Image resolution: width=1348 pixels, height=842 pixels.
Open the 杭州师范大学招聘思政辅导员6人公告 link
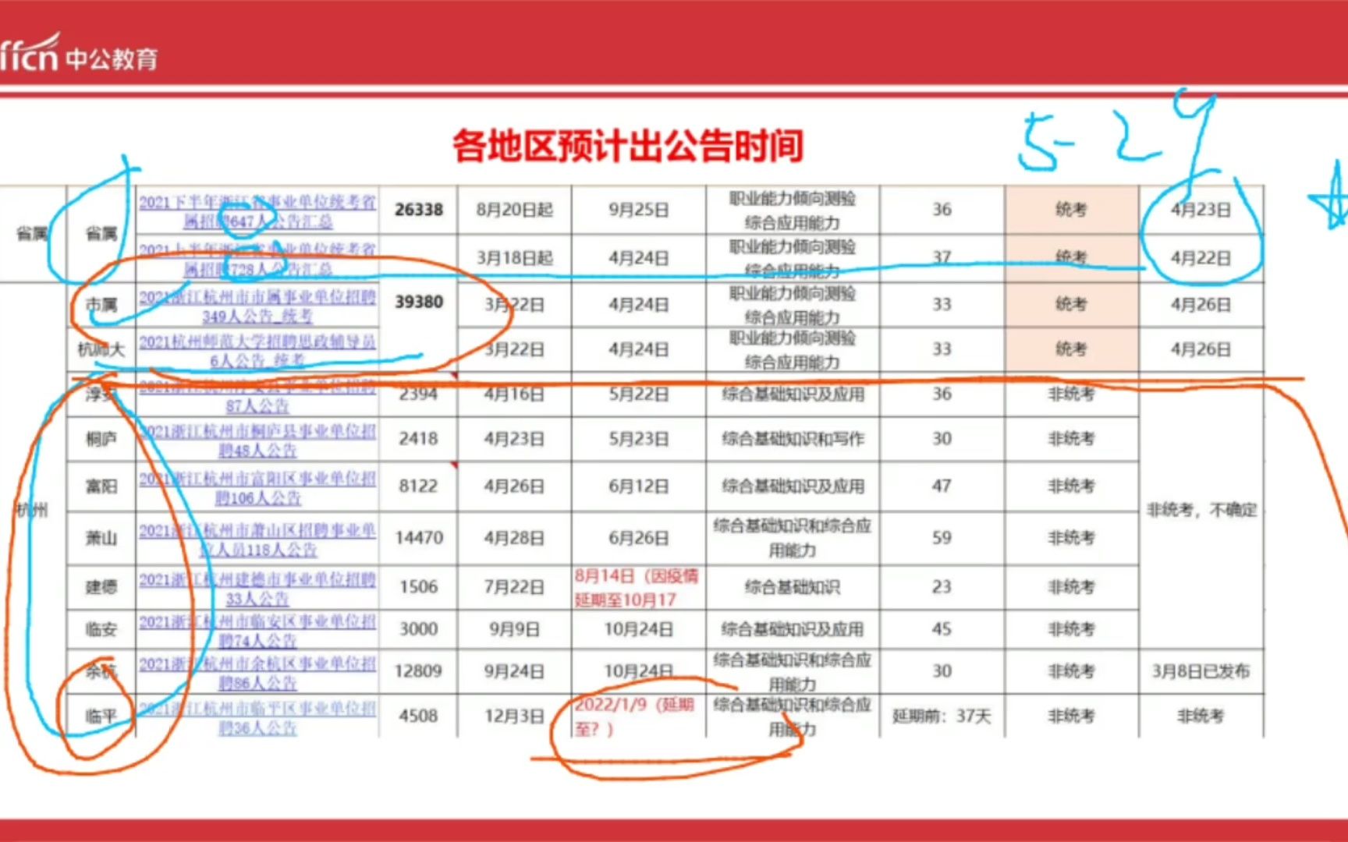pos(257,351)
